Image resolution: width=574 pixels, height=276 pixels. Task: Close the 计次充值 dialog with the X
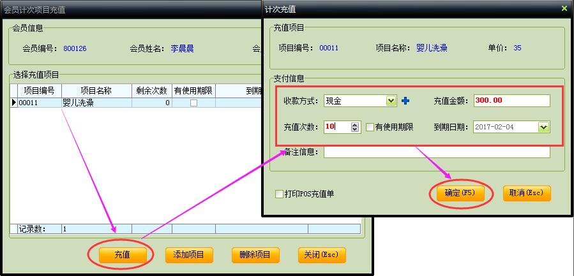tap(564, 8)
